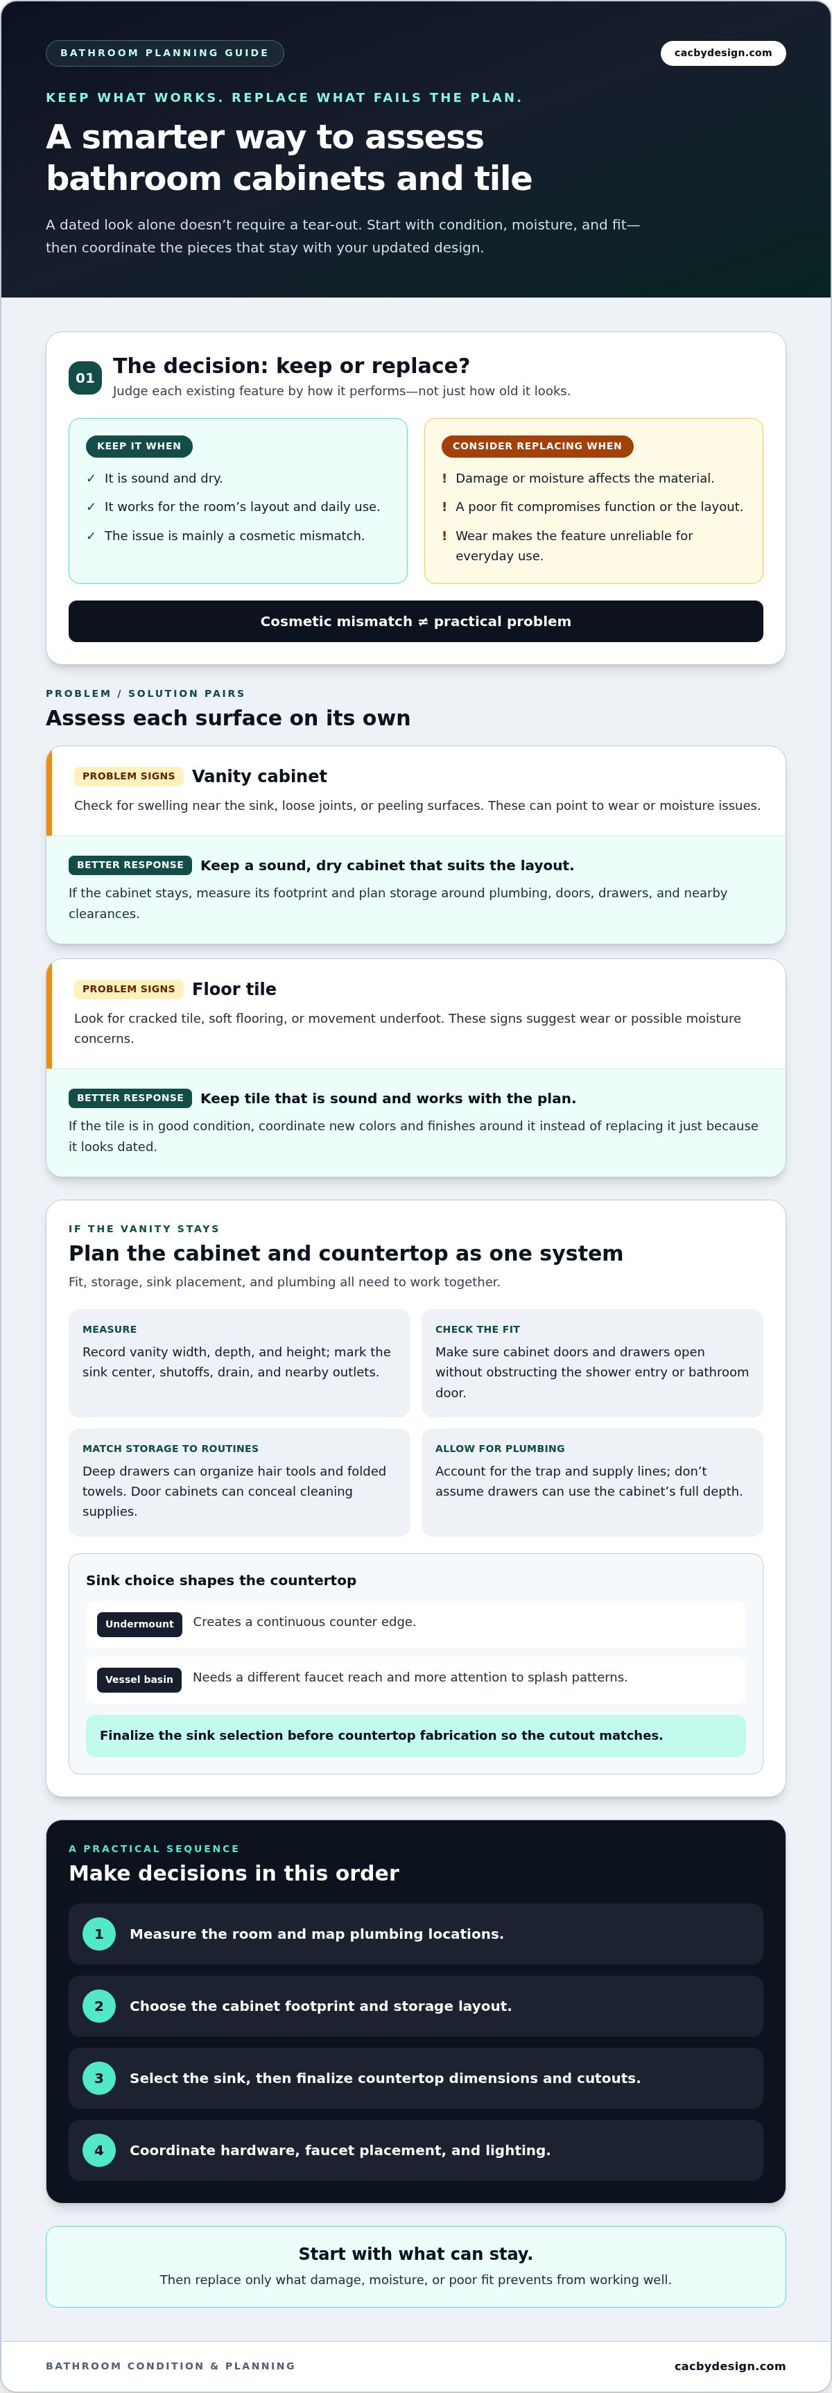This screenshot has height=2393, width=832.
Task: Click the checkmark beside 'It is sound and dry'
Action: tap(91, 478)
